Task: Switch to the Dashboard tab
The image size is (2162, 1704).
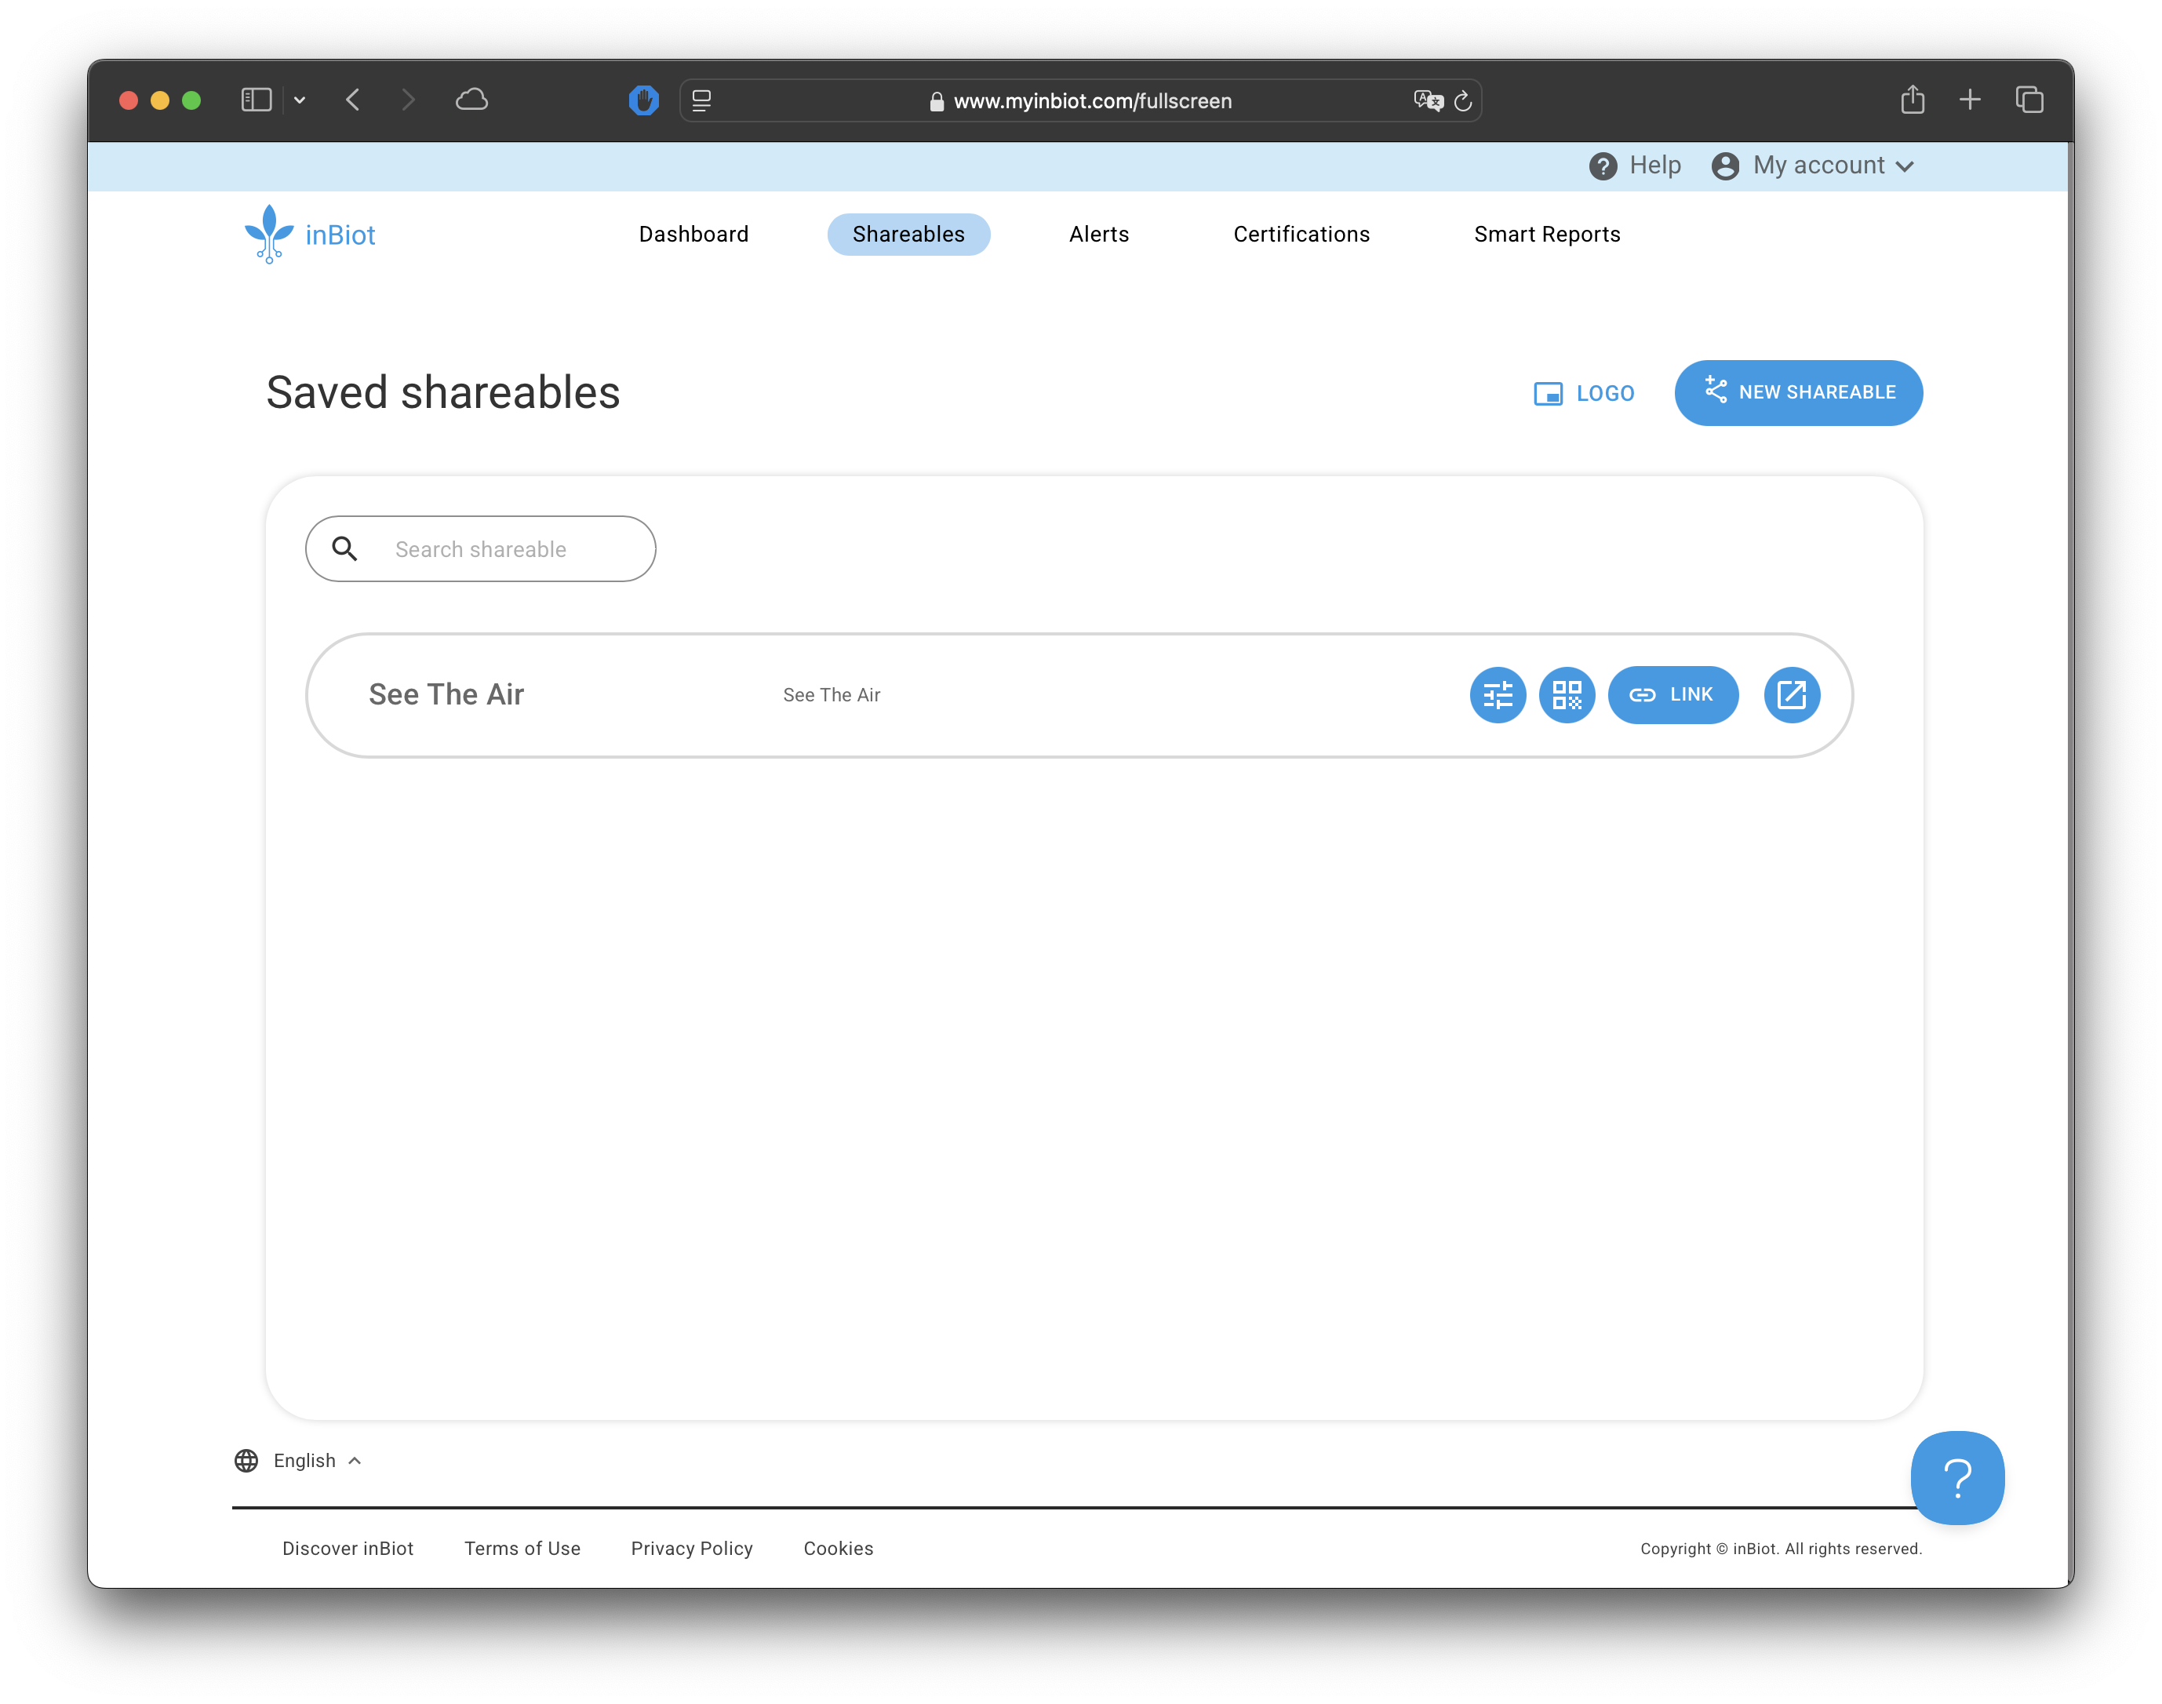Action: (693, 235)
